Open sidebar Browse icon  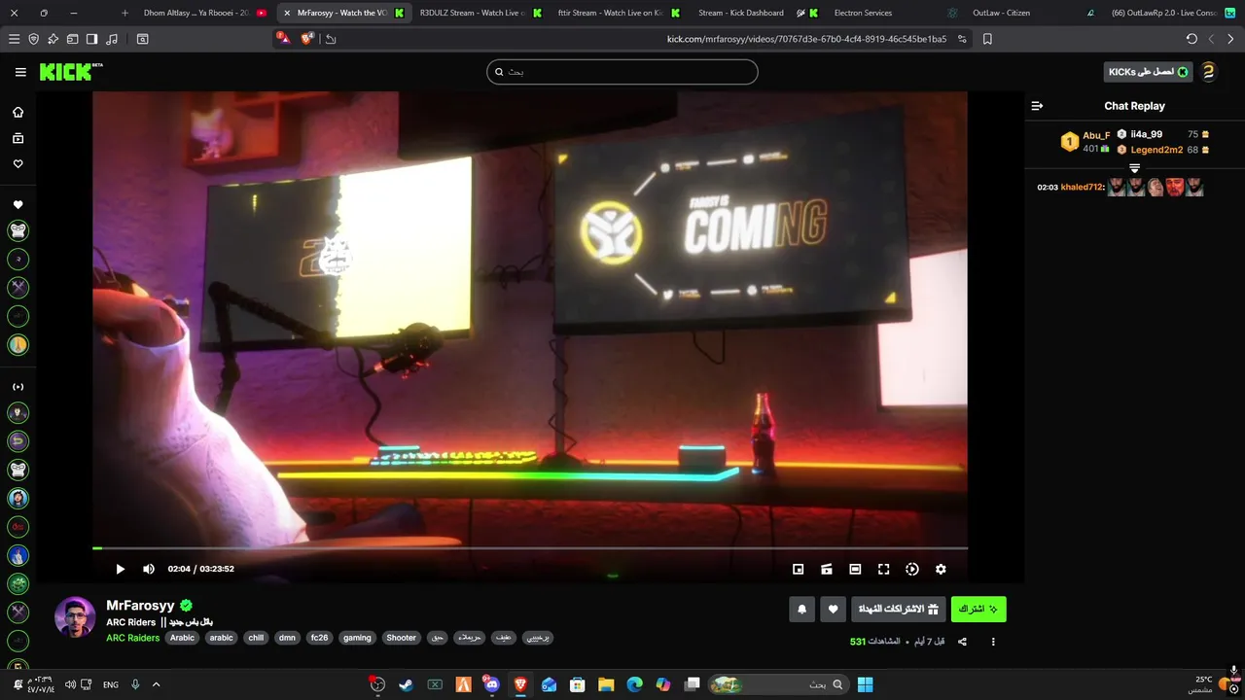point(18,138)
